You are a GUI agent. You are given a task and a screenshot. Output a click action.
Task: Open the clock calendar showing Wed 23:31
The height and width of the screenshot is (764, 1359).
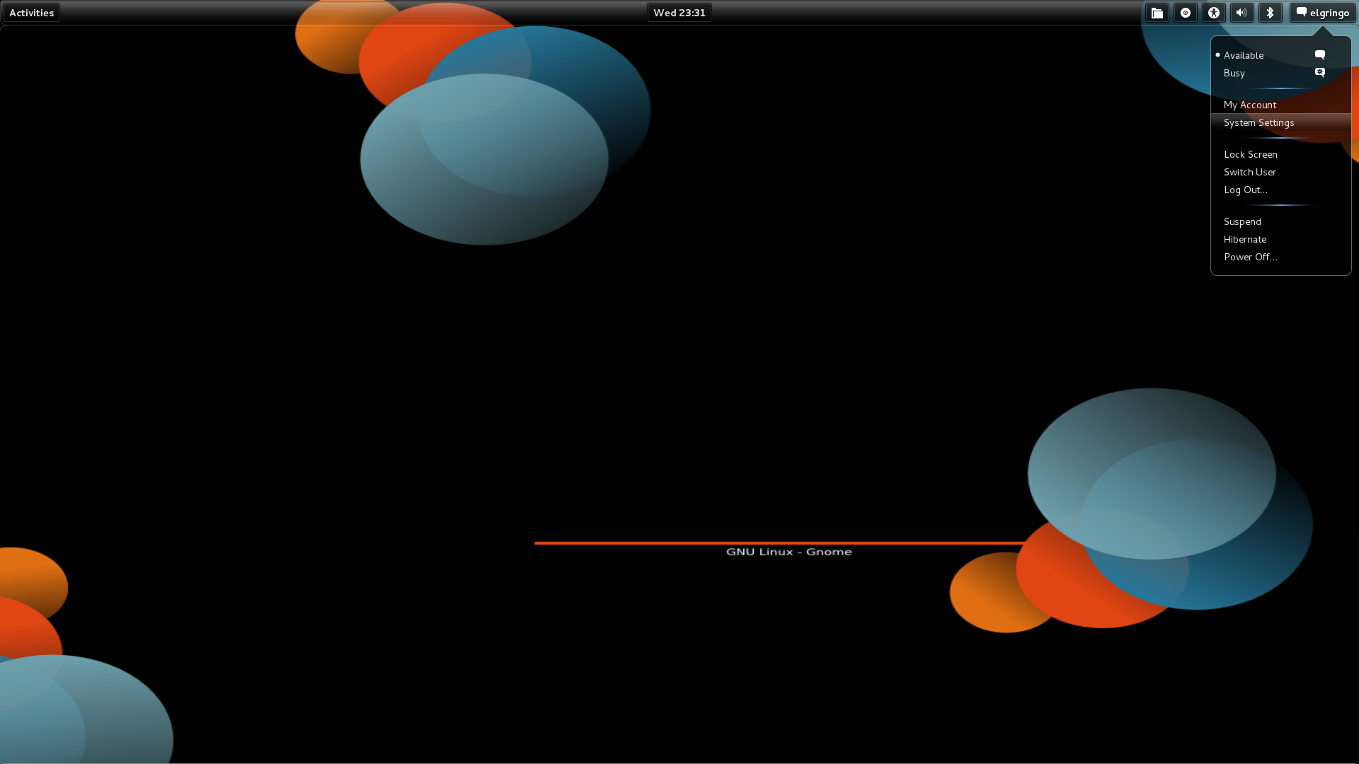[679, 13]
